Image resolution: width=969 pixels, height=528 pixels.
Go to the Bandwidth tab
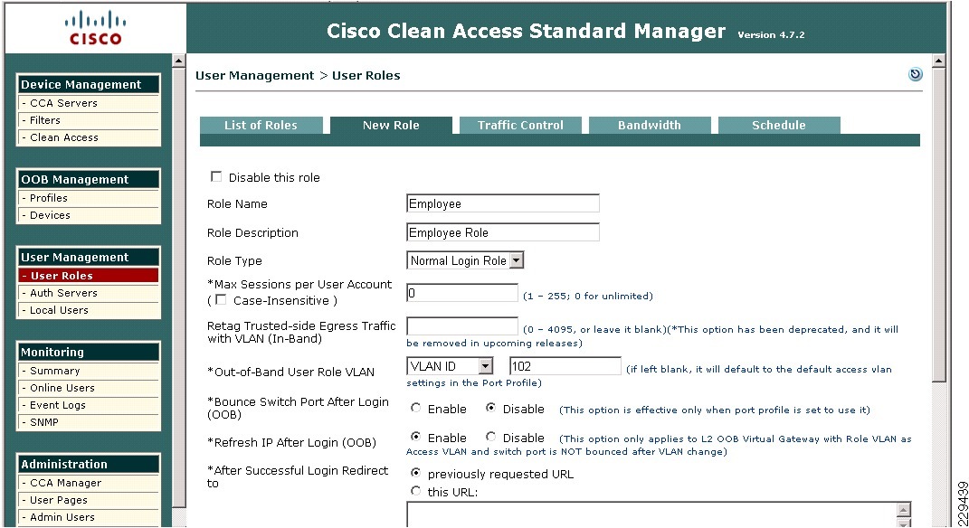pos(649,126)
